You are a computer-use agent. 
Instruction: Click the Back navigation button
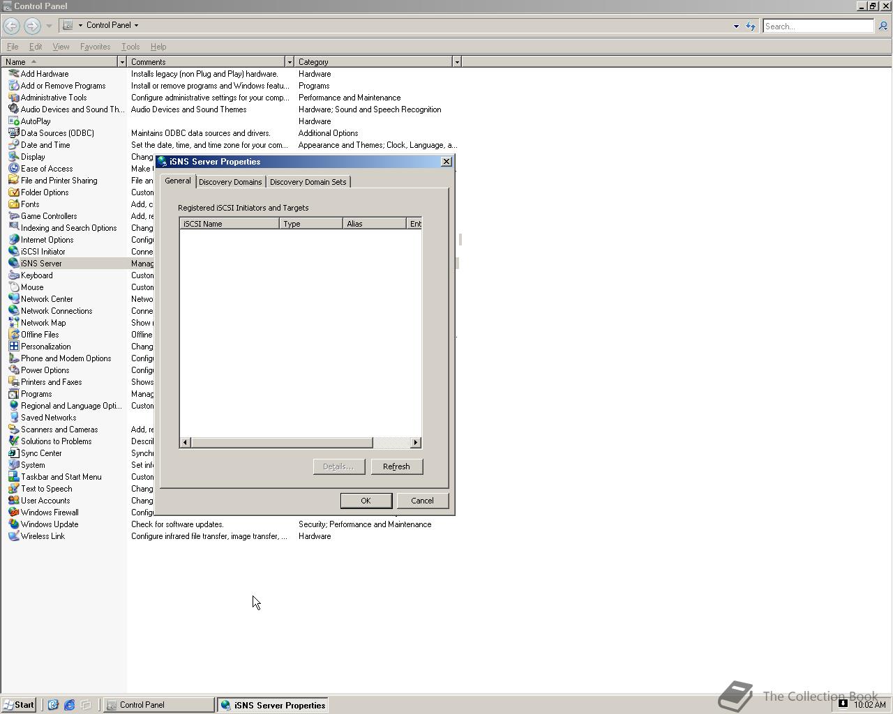click(11, 26)
